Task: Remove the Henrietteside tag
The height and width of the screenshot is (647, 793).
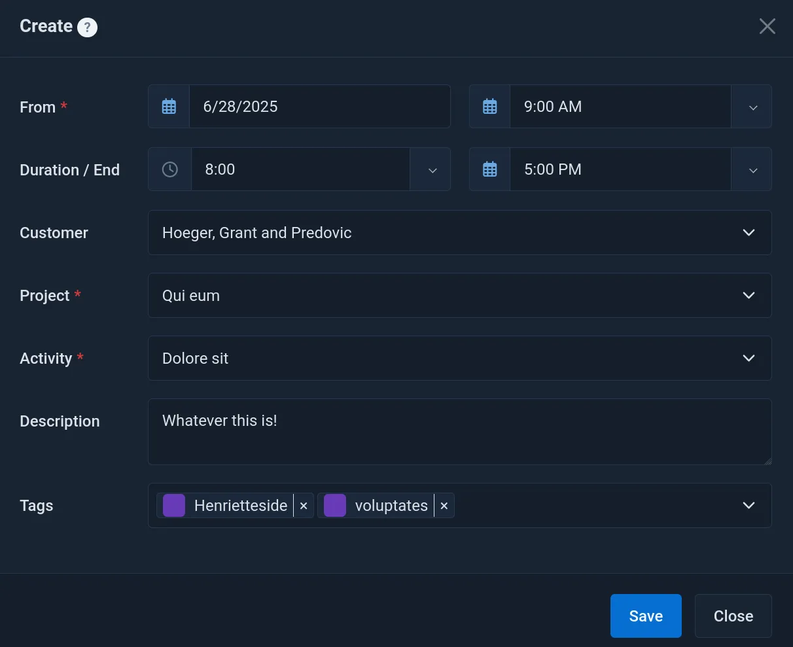Action: coord(304,506)
